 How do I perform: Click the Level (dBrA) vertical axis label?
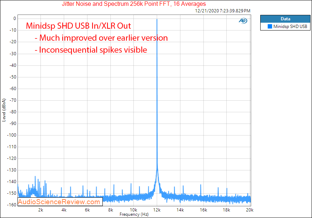coord(4,110)
